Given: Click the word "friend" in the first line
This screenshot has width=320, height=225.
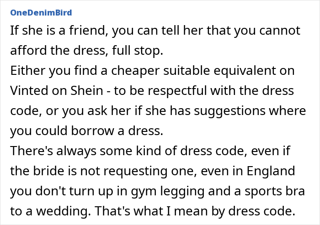Looking at the screenshot, I should pyautogui.click(x=86, y=31).
